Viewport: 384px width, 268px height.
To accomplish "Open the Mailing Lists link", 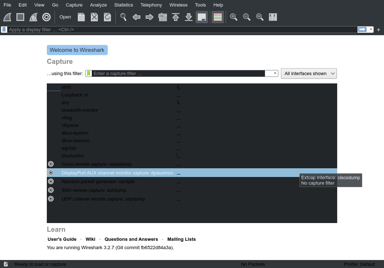I will click(x=181, y=239).
